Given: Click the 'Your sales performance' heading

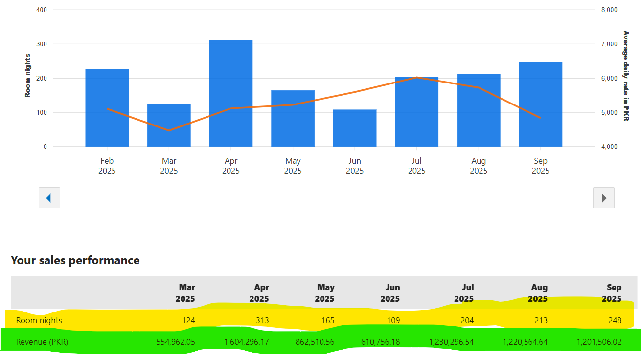Looking at the screenshot, I should 75,260.
